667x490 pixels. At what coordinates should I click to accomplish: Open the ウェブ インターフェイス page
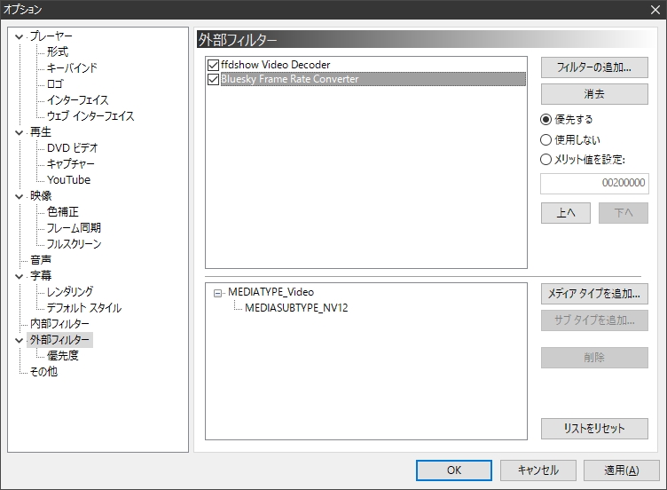point(90,116)
